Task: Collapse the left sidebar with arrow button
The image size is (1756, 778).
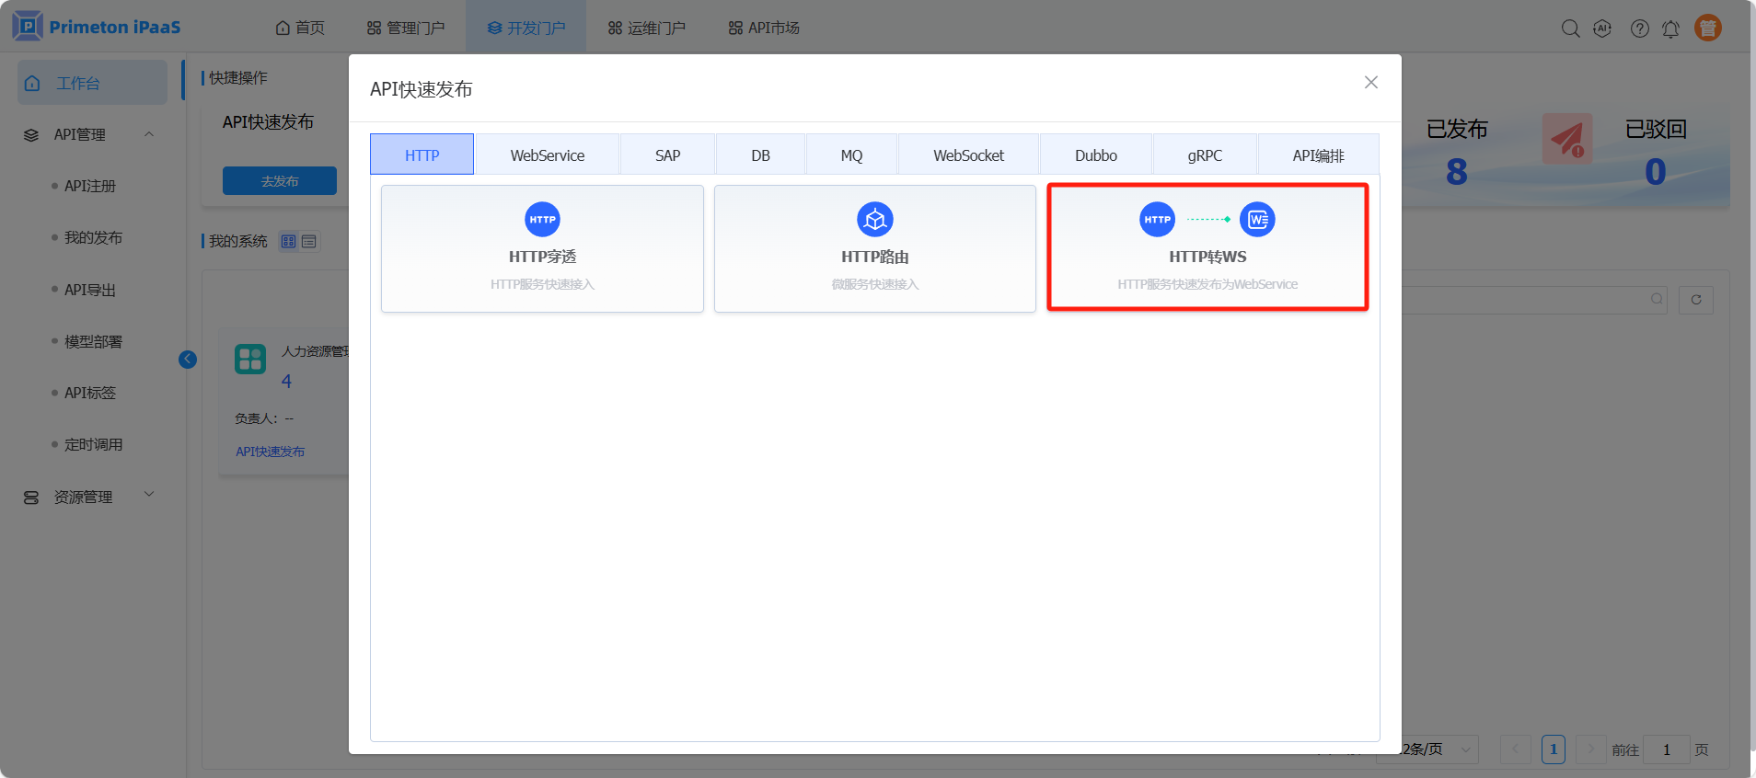Action: click(x=188, y=360)
